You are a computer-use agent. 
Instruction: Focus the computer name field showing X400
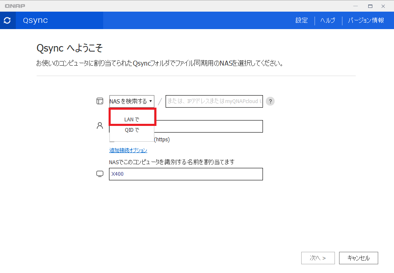[x=186, y=174]
